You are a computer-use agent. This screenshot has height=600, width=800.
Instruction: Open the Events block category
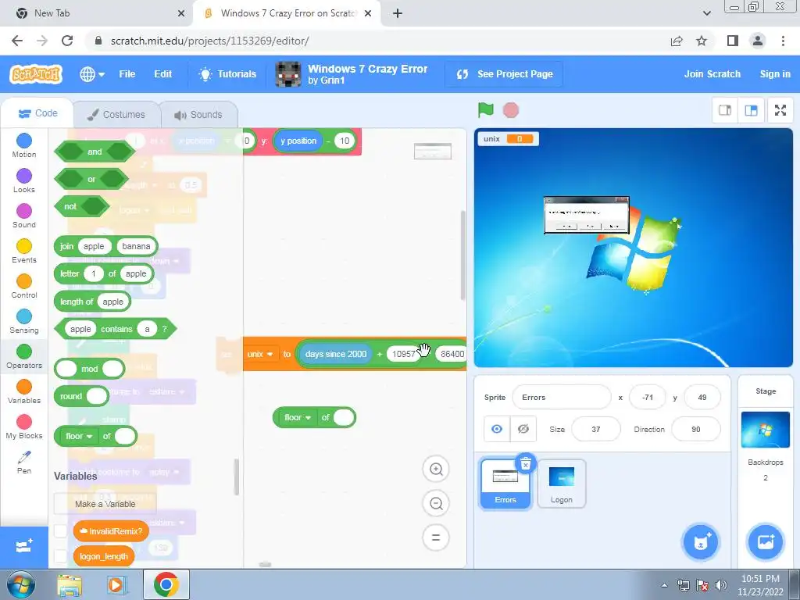(x=24, y=252)
